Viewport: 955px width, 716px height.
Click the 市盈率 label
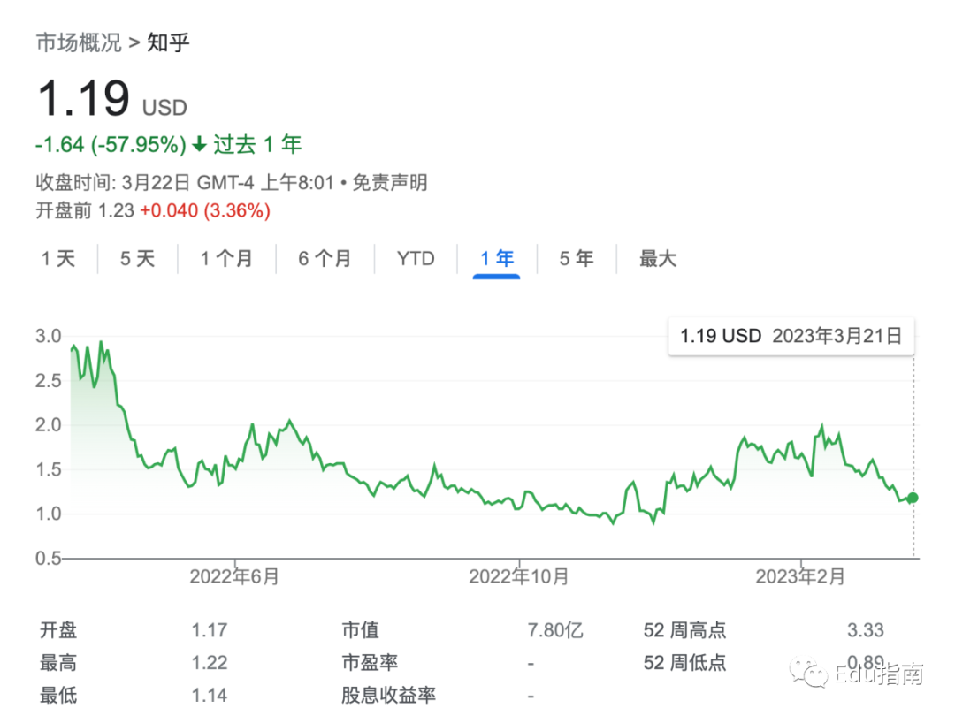(x=370, y=662)
